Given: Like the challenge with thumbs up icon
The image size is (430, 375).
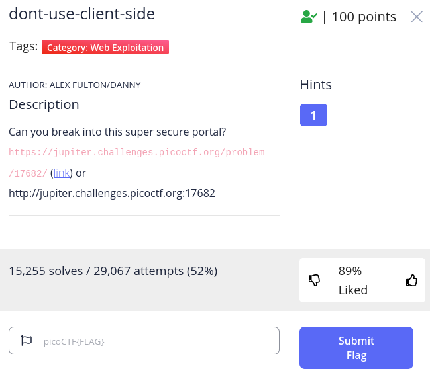Looking at the screenshot, I should tap(411, 280).
